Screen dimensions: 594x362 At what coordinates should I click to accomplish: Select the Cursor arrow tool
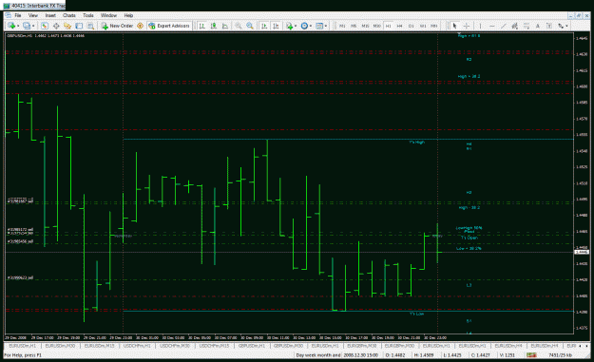[455, 26]
